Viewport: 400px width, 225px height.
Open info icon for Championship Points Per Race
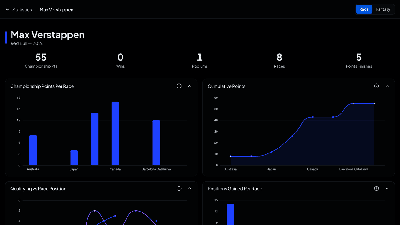click(x=179, y=86)
